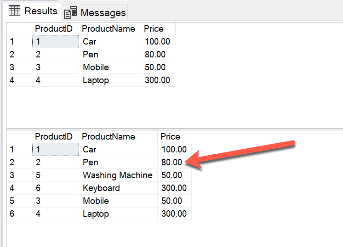Select ProductName column header in top grid
Viewport: 343px width, 247px height.
click(109, 28)
